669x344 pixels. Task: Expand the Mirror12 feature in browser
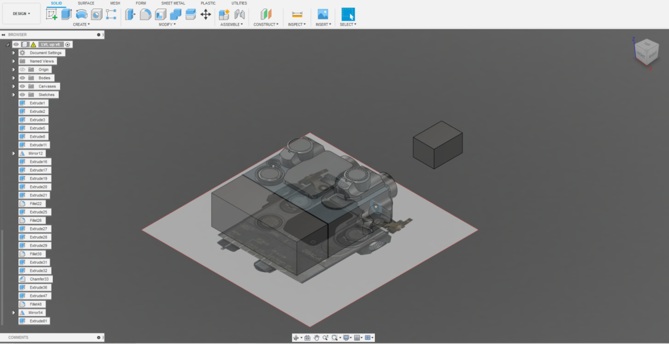(14, 153)
